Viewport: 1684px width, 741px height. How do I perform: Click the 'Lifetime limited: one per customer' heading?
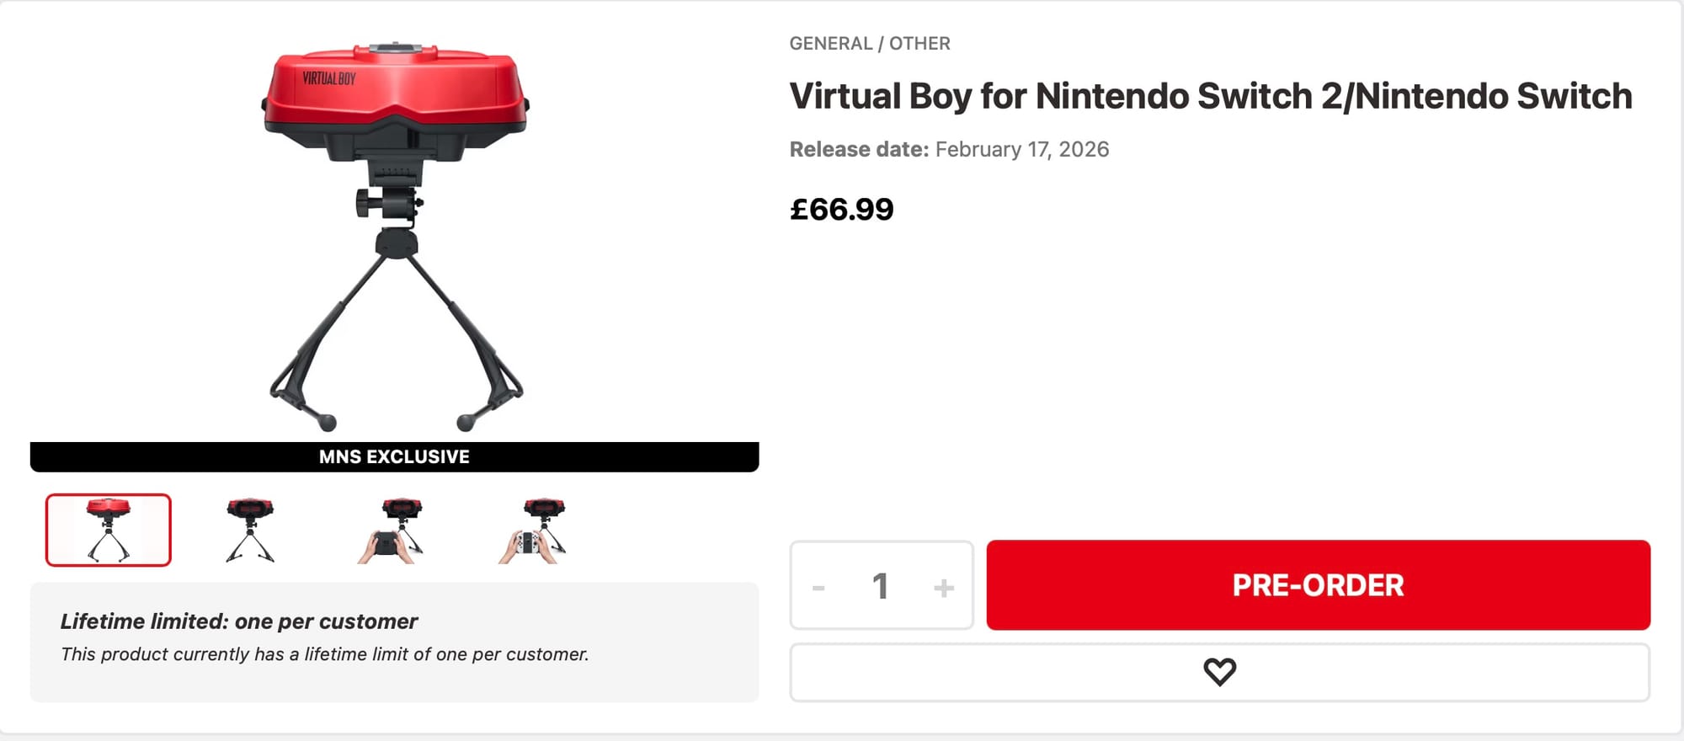[x=239, y=621]
